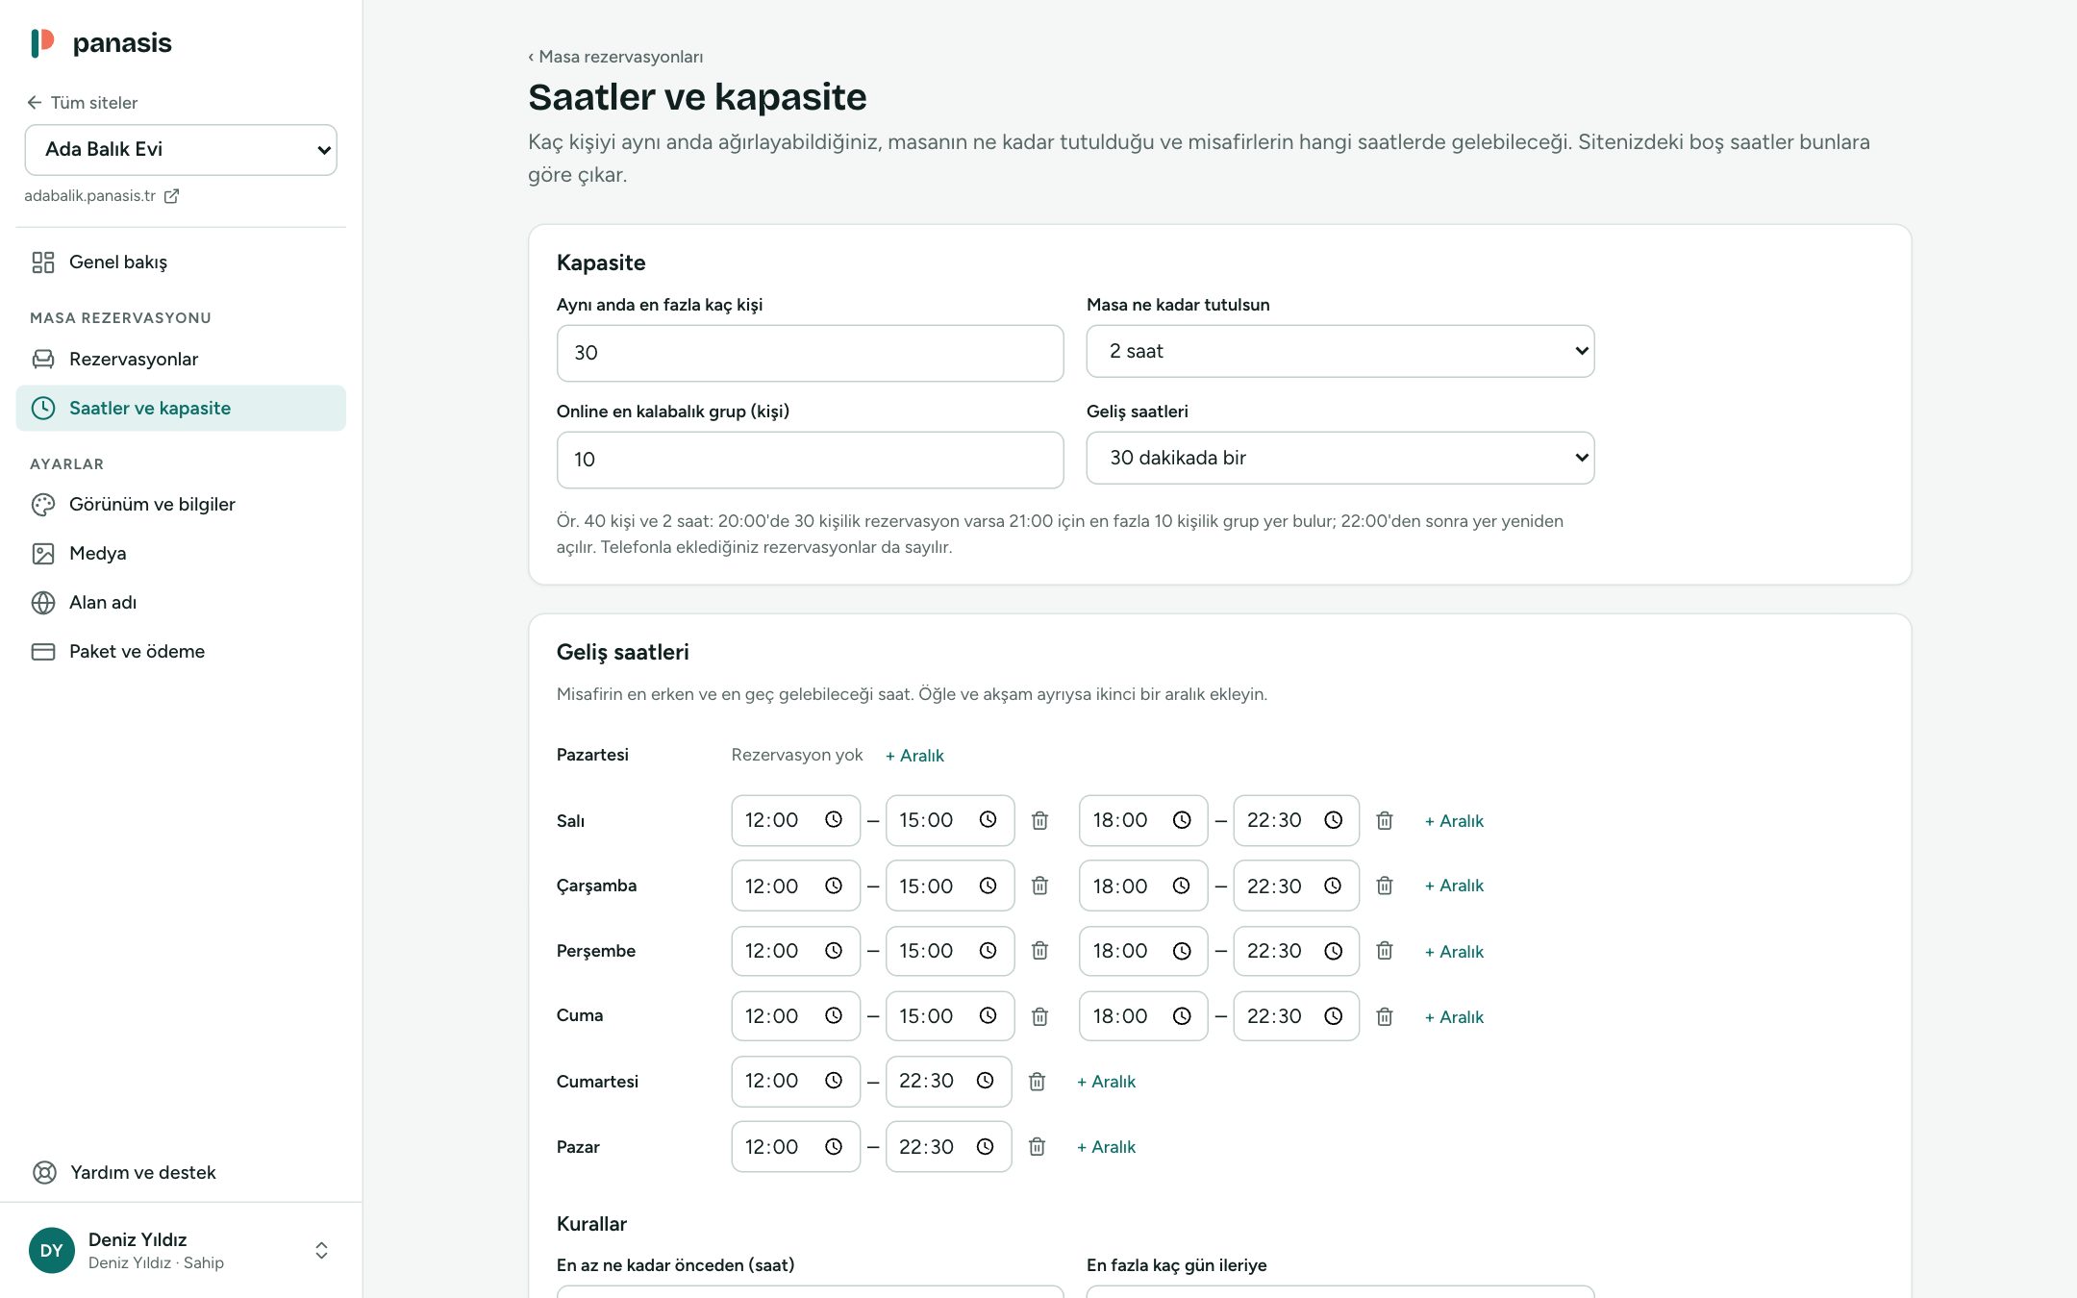Add another interval for Salı
This screenshot has height=1298, width=2077.
pyautogui.click(x=1454, y=821)
